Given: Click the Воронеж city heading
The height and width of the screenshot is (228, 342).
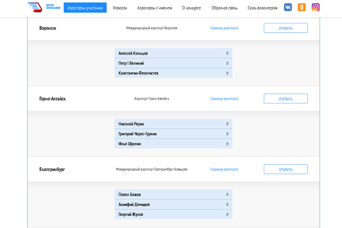Looking at the screenshot, I should 48,28.
